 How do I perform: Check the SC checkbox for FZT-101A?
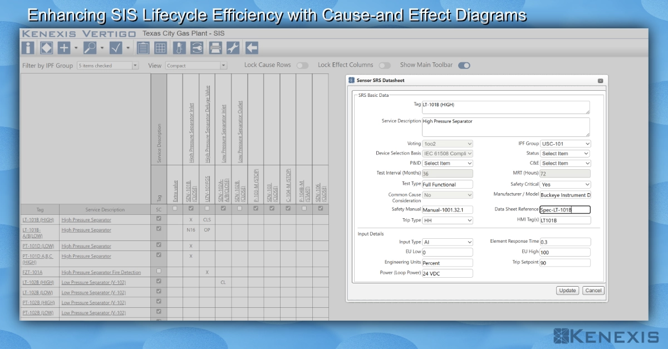click(x=159, y=271)
